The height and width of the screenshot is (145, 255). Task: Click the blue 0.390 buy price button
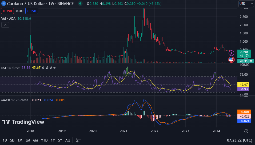point(32,11)
